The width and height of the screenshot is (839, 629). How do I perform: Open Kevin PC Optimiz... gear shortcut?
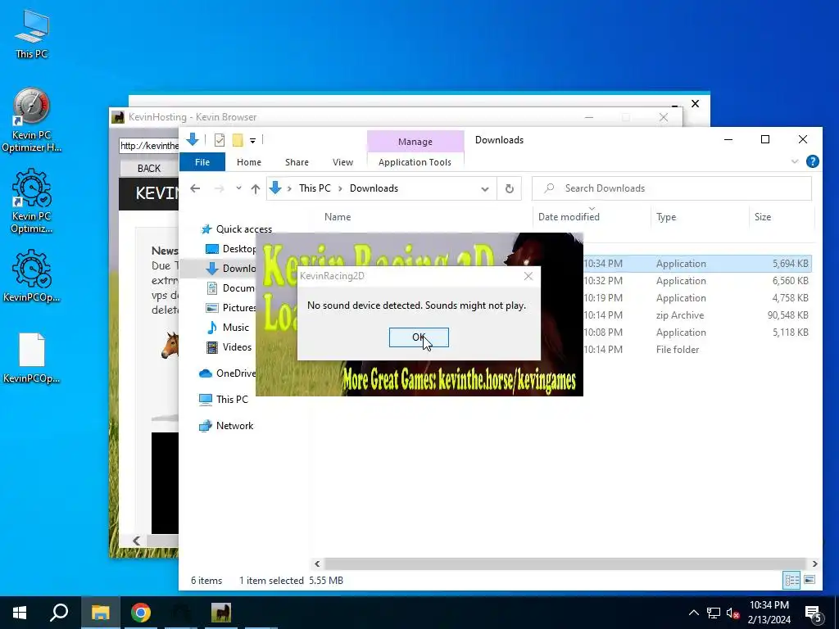[32, 201]
